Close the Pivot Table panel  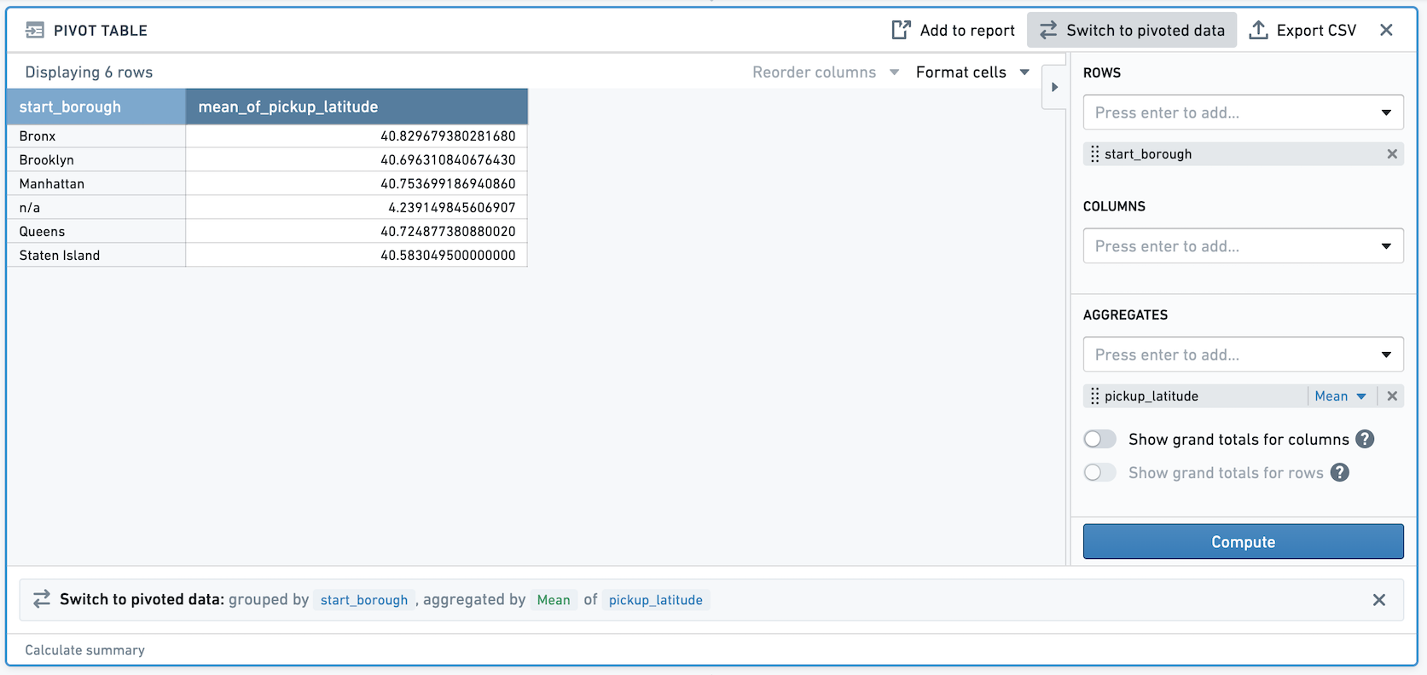coord(1386,30)
